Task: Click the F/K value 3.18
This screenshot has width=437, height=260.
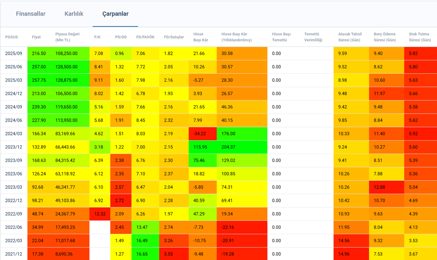Action: click(x=100, y=147)
